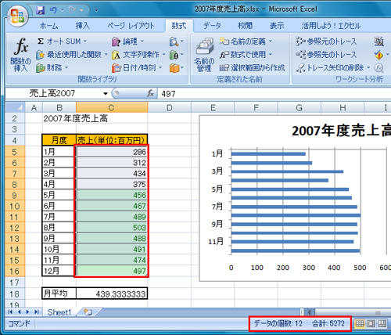The width and height of the screenshot is (391, 335).
Task: Insert a new worksheet tab icon
Action: 88,312
